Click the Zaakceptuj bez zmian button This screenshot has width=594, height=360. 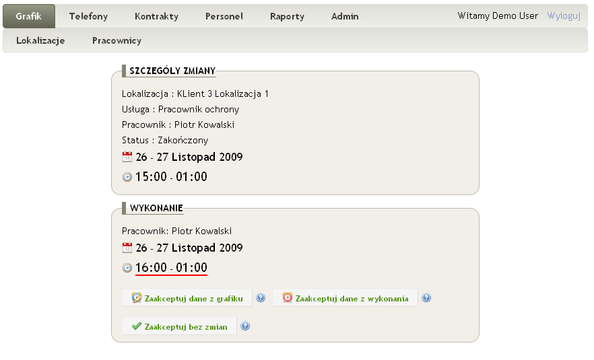(x=180, y=326)
